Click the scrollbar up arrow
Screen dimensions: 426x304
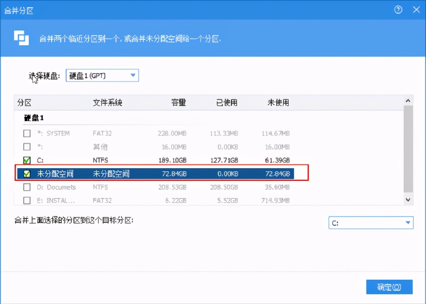pos(409,101)
